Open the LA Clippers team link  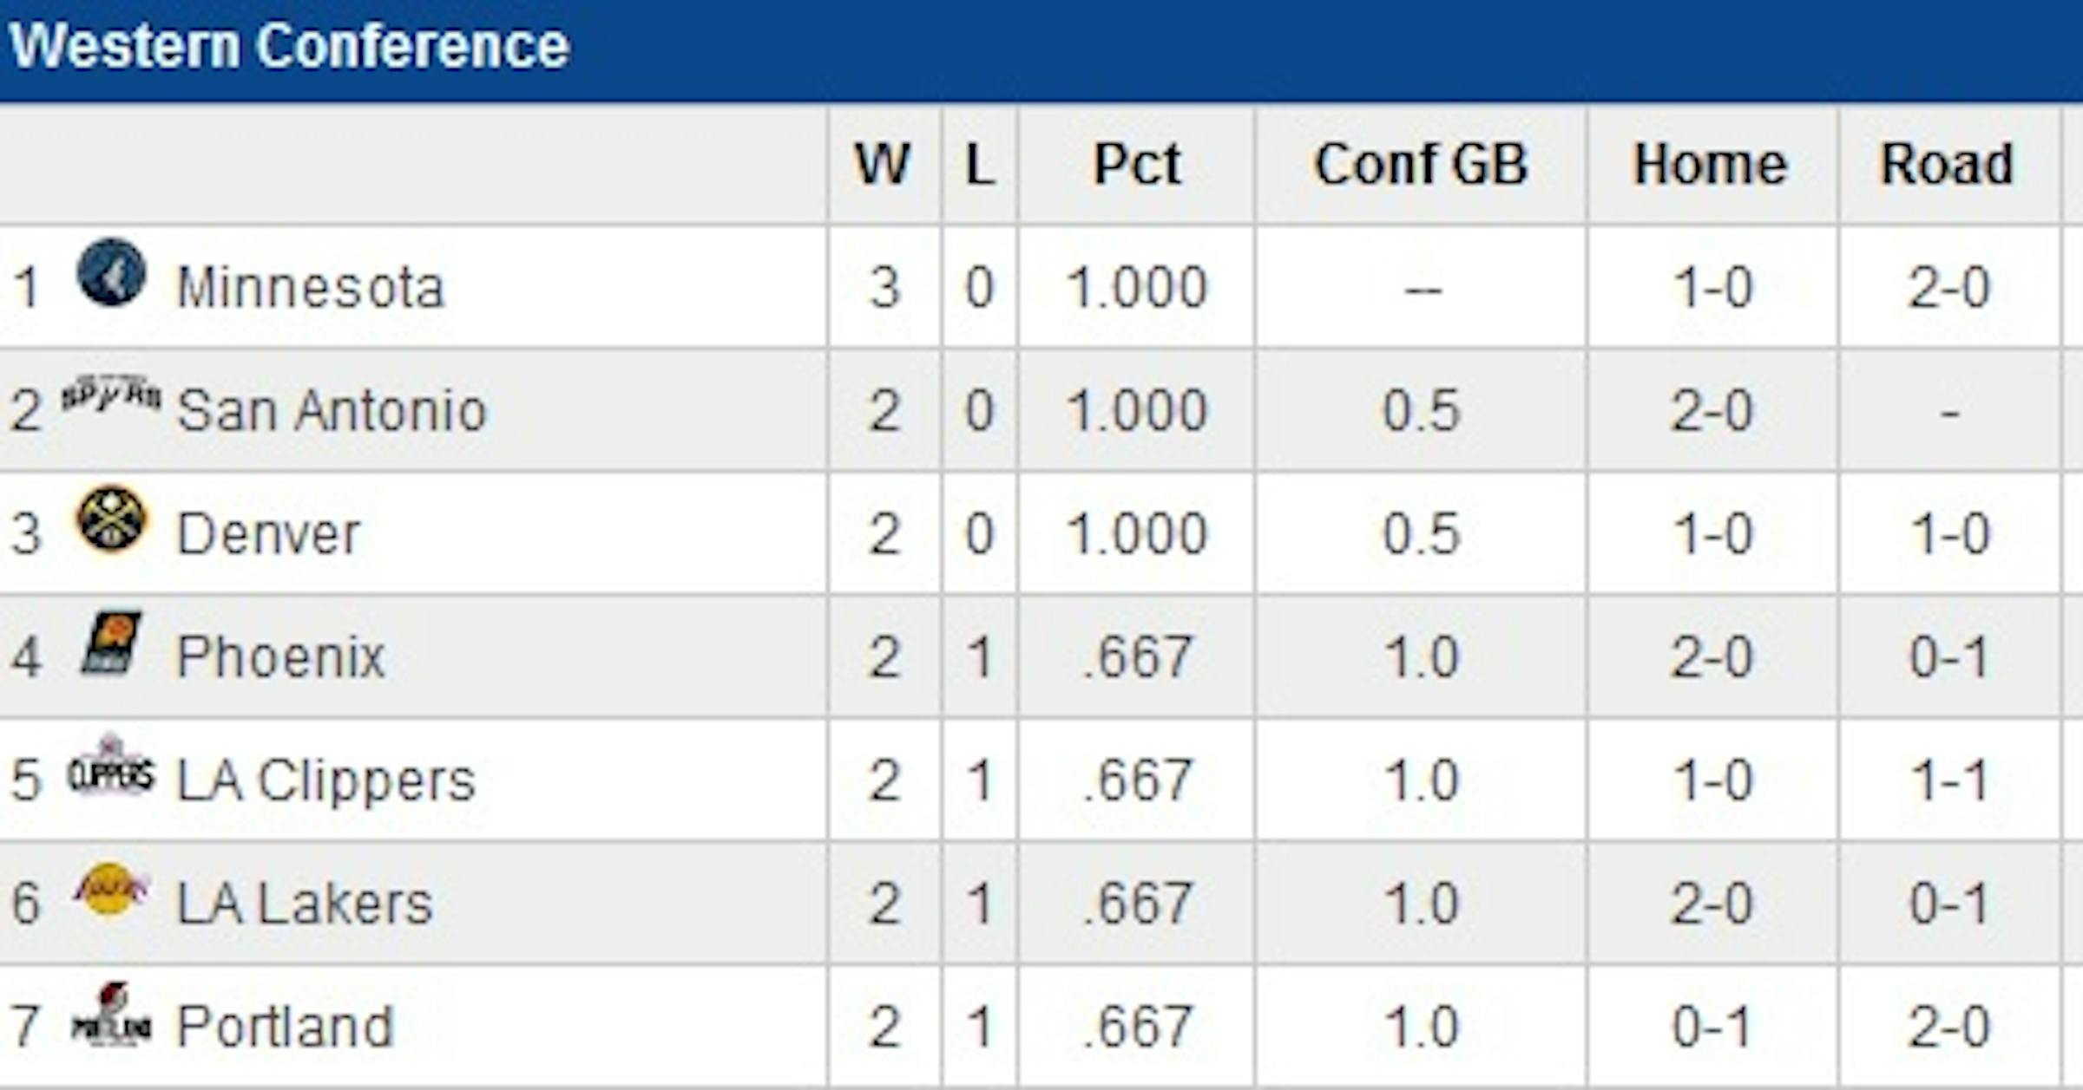[326, 780]
